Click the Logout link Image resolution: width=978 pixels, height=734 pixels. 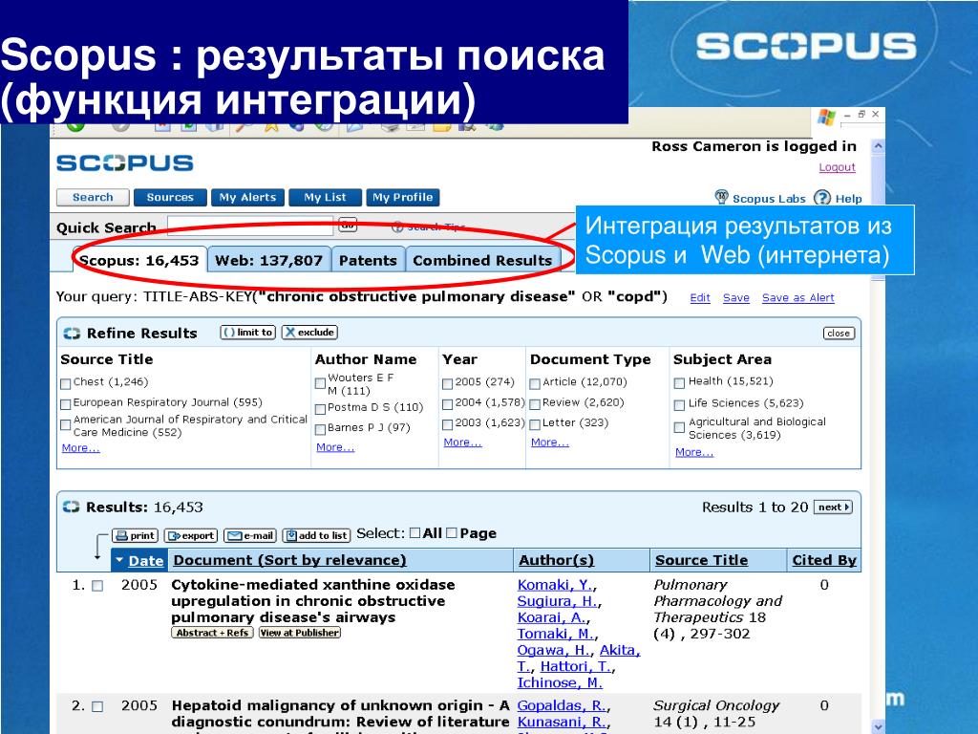(x=837, y=167)
